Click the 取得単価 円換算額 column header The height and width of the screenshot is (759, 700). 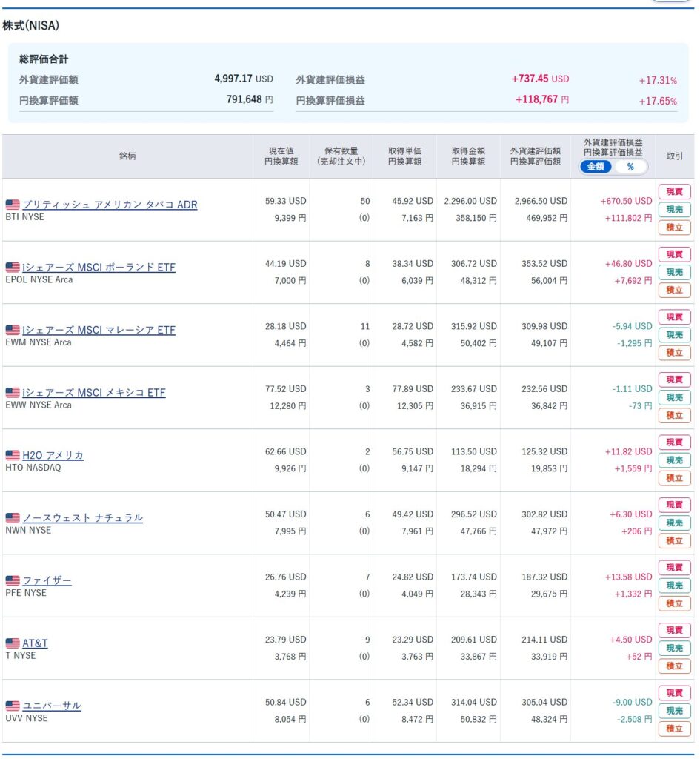405,156
